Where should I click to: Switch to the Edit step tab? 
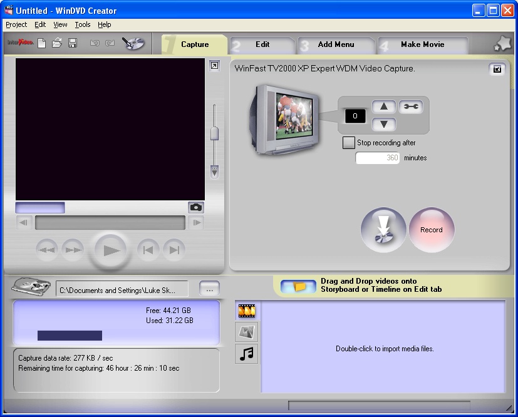click(262, 44)
